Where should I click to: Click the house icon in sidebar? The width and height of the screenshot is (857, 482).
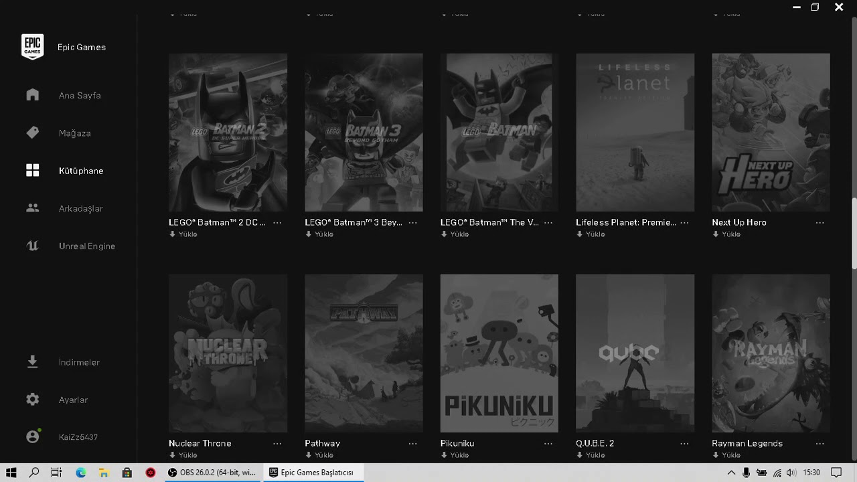coord(32,95)
